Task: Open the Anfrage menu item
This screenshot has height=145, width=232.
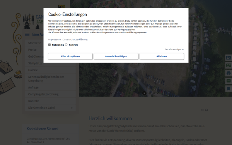Action: coord(50,87)
